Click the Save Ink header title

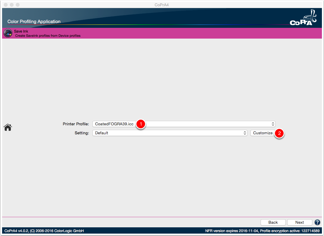click(21, 31)
